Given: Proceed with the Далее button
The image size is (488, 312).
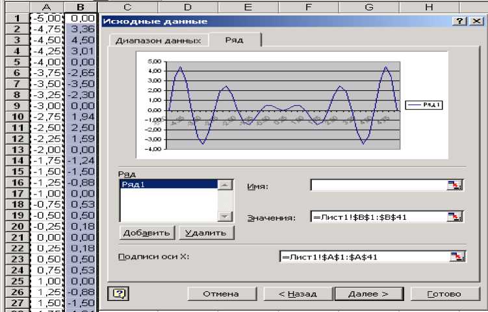Looking at the screenshot, I should click(368, 294).
